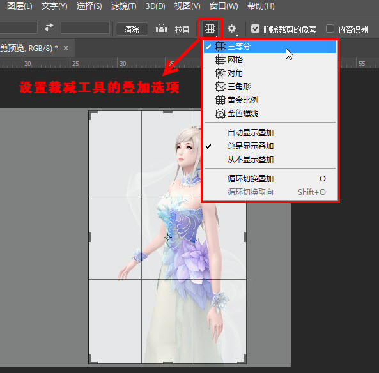Click the 拉直 label button
The width and height of the screenshot is (379, 373).
182,29
